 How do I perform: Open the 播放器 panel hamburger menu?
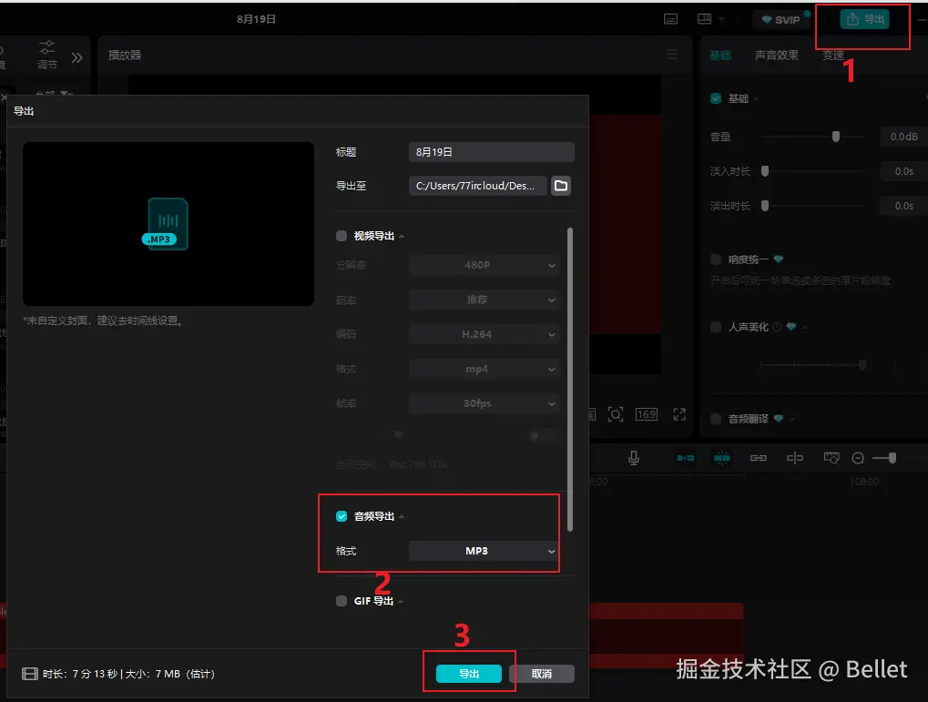click(672, 55)
